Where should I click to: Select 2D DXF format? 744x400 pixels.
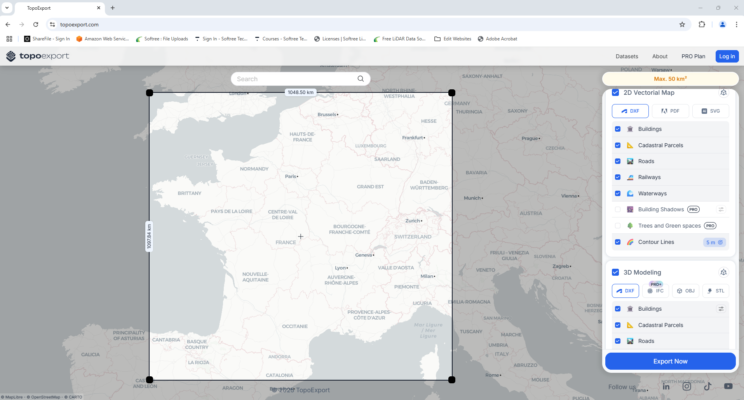coord(630,111)
